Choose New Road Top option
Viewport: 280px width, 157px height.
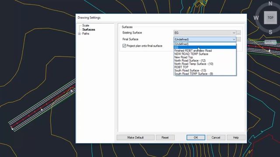click(x=205, y=57)
